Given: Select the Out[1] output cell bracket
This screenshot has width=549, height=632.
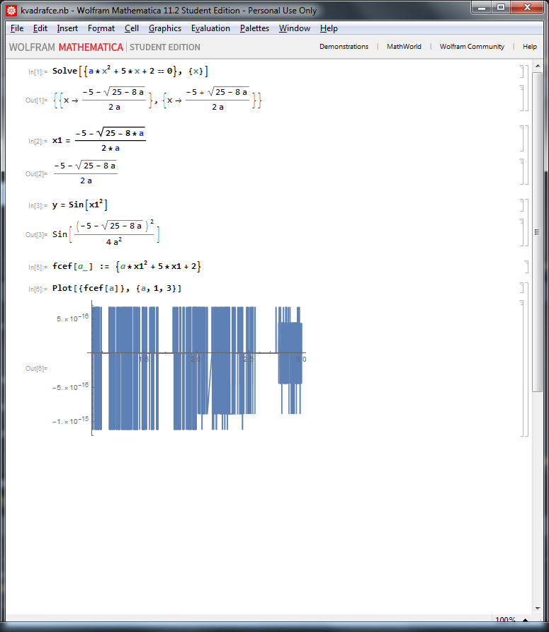Looking at the screenshot, I should 521,98.
